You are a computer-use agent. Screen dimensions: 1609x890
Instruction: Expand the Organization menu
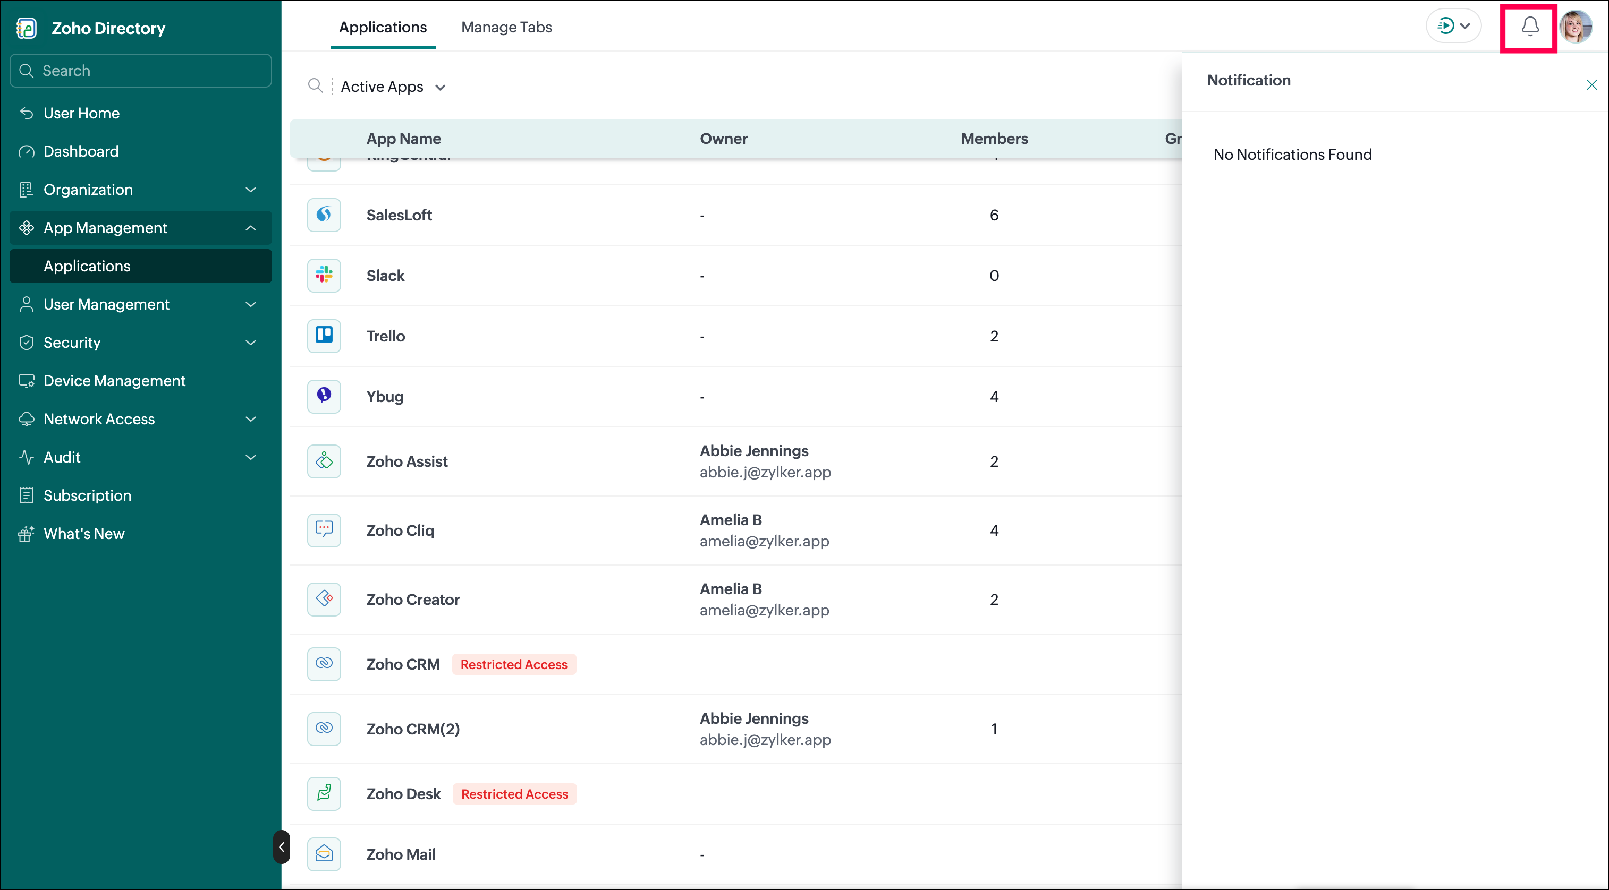[140, 190]
